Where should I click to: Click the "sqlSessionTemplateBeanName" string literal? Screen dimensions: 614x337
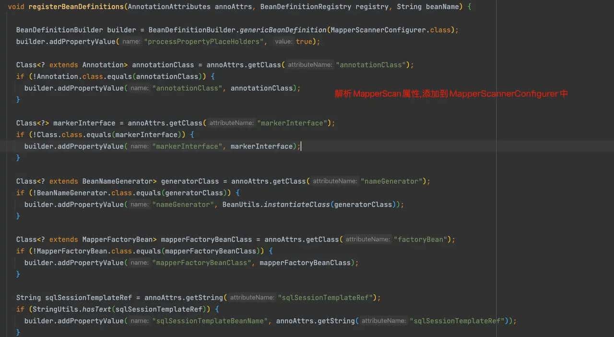click(210, 321)
